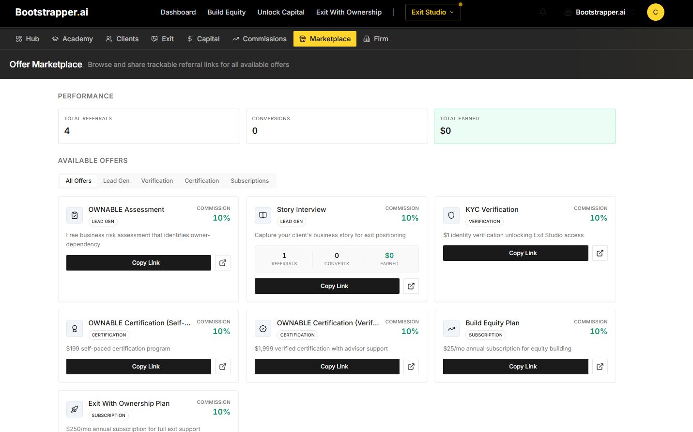Copy the Build Equity Plan link
This screenshot has width=693, height=432.
point(516,367)
